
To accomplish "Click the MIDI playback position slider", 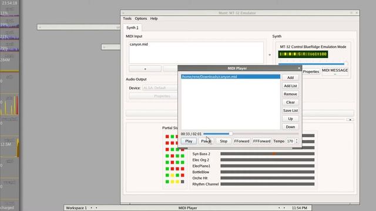I will click(251, 134).
